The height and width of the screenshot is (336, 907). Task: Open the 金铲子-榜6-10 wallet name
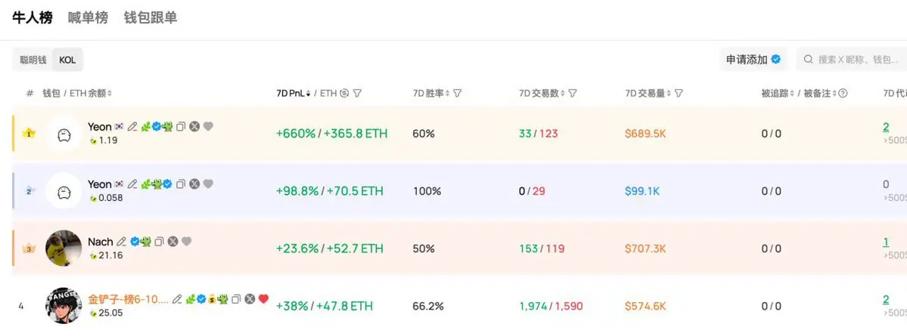tap(129, 299)
